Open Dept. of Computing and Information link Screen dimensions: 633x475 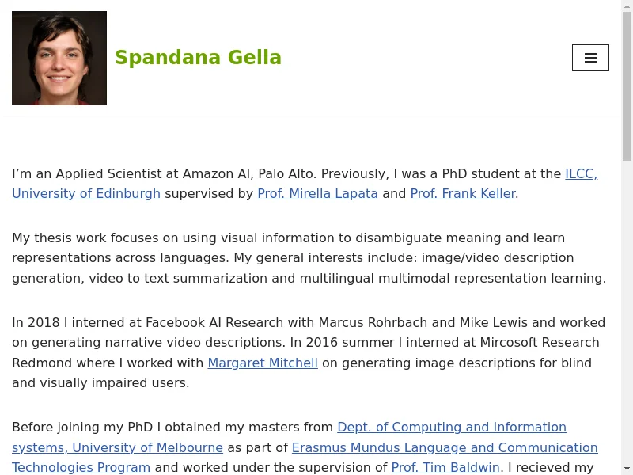(x=452, y=427)
